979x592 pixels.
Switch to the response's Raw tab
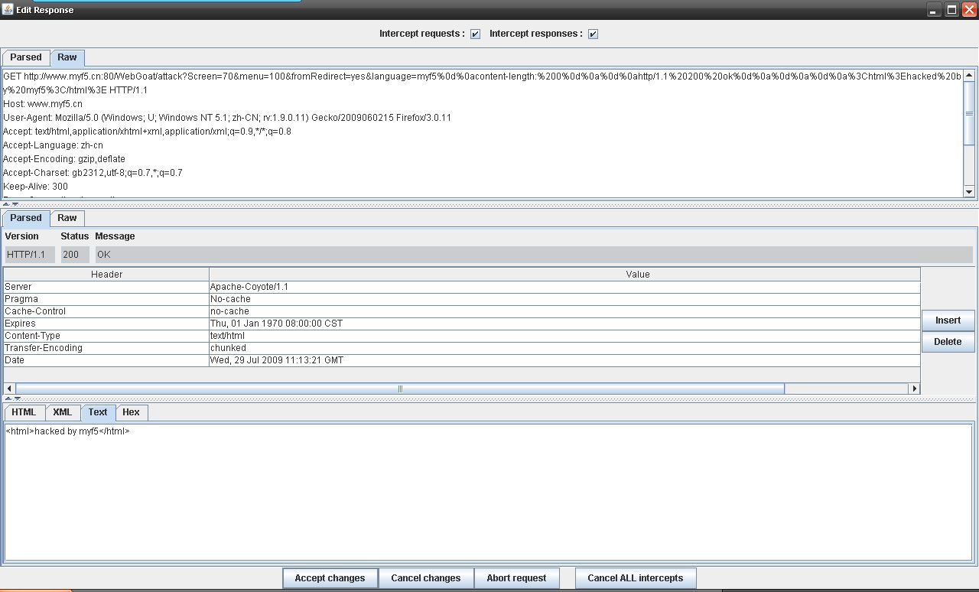pos(67,218)
